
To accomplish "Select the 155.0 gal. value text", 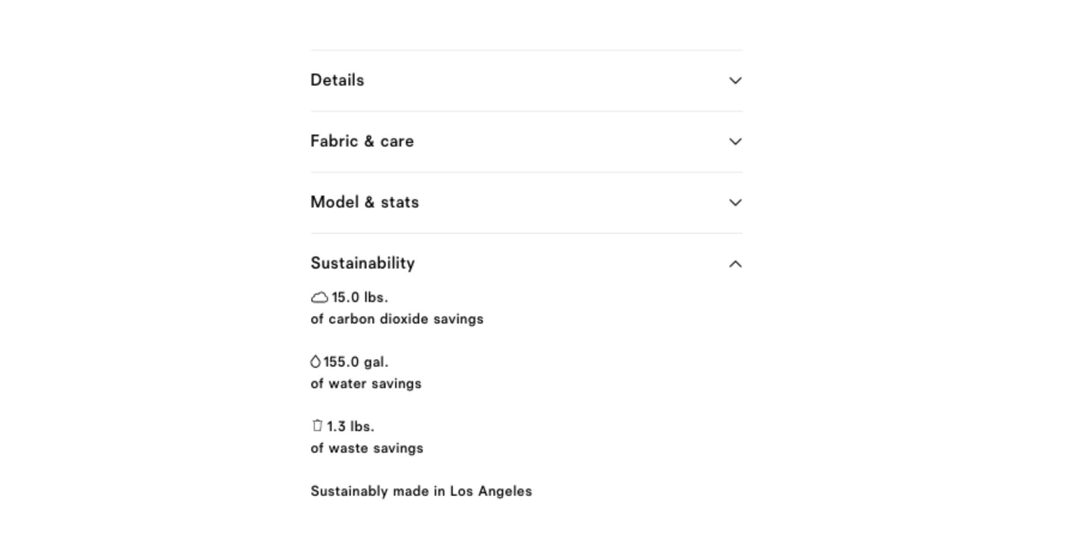I will tap(356, 362).
